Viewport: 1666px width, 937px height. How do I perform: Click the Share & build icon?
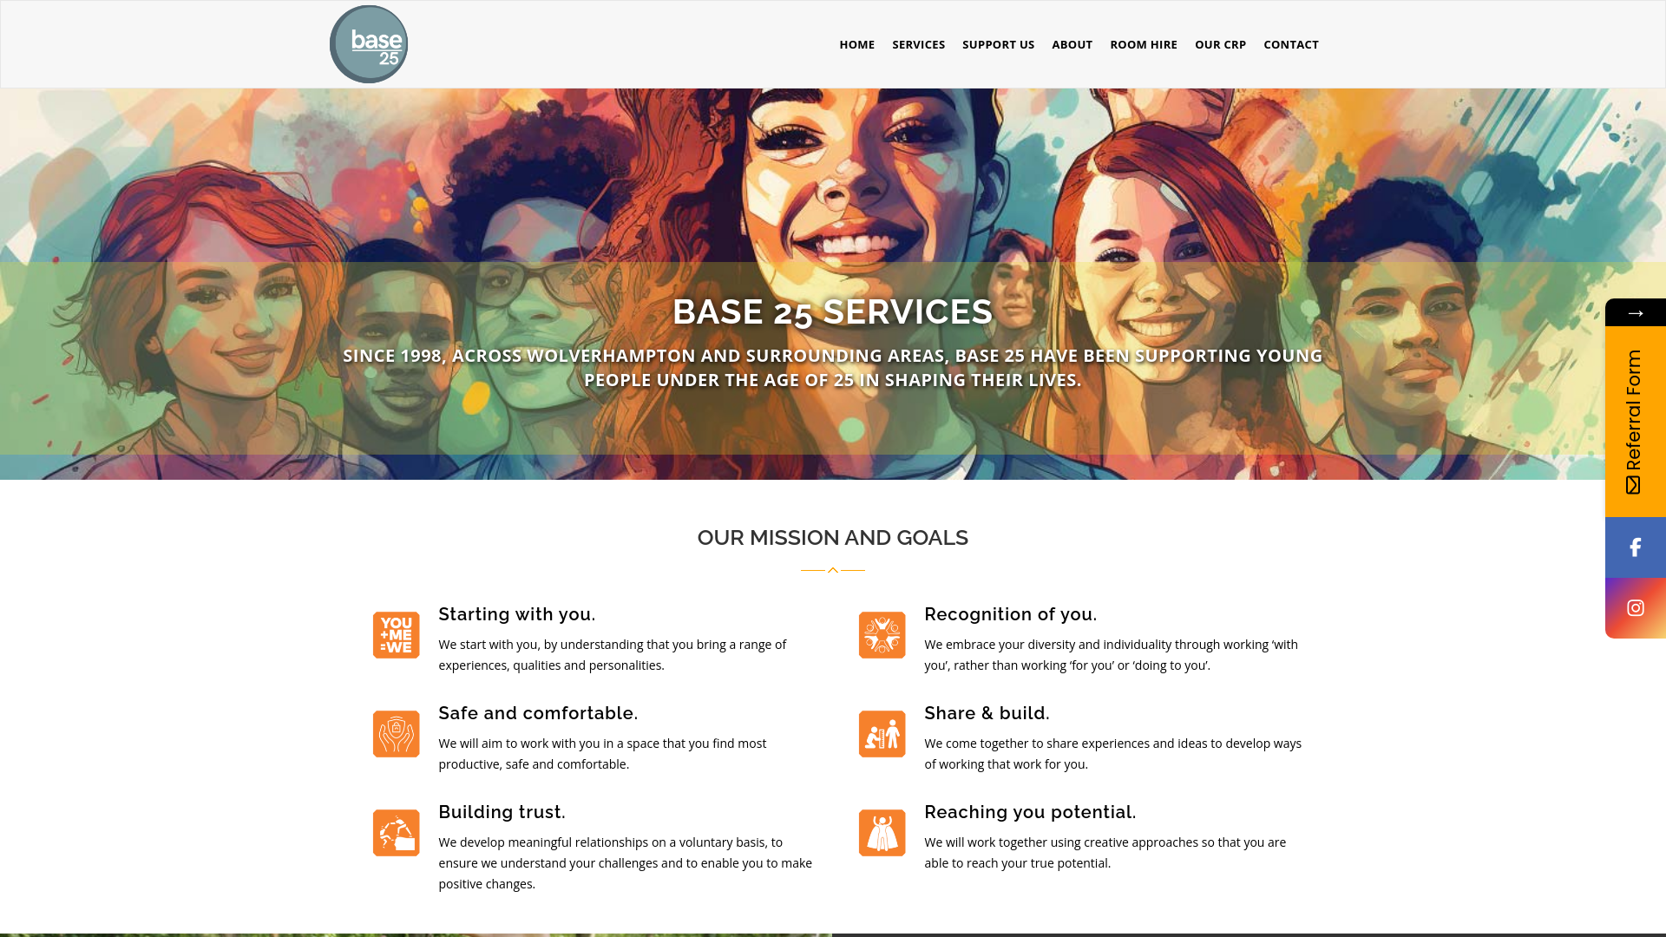[882, 734]
